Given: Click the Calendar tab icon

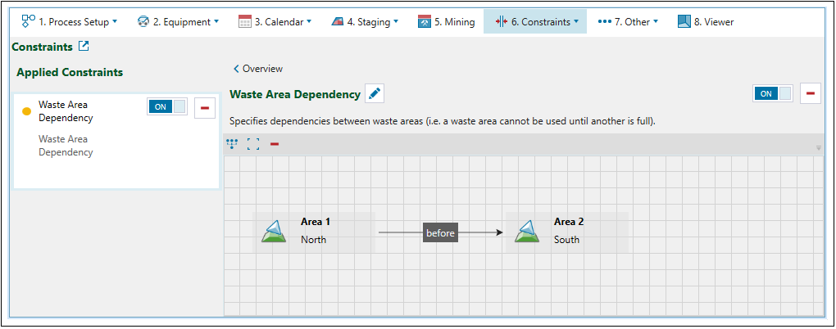Looking at the screenshot, I should (245, 22).
